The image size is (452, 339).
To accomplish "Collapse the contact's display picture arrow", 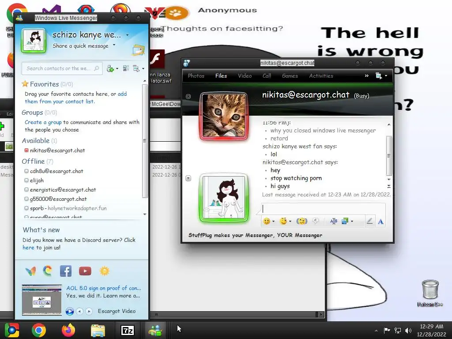I will point(188,96).
